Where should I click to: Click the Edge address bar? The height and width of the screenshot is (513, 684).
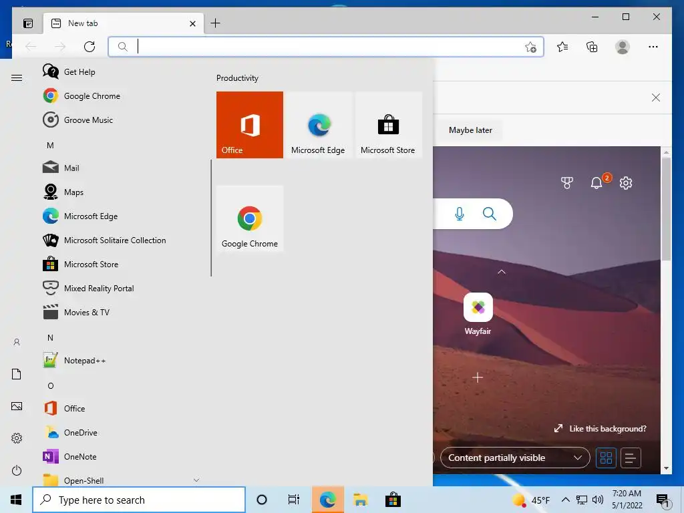(x=326, y=47)
